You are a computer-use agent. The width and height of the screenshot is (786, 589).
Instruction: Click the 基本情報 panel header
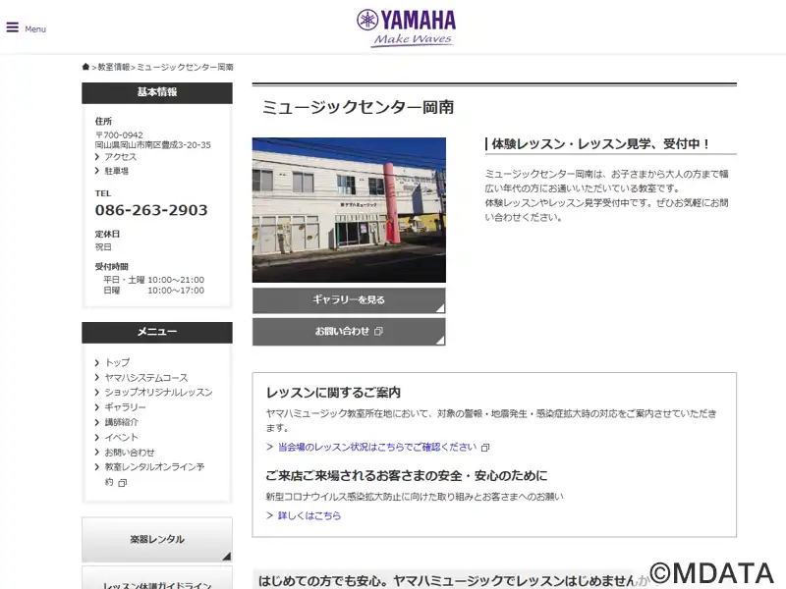[x=157, y=92]
